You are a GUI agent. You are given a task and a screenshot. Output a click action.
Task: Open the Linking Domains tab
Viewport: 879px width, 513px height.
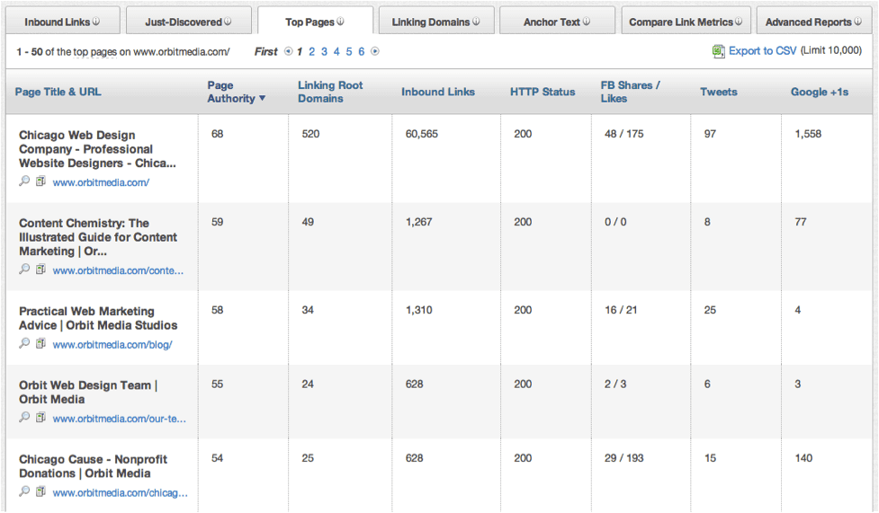[436, 22]
